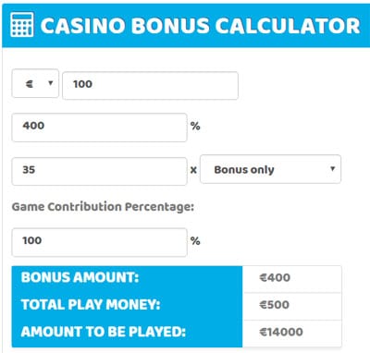Viewport: 370px width, 353px height.
Task: Click the game contribution field showing 100
Action: (x=99, y=242)
